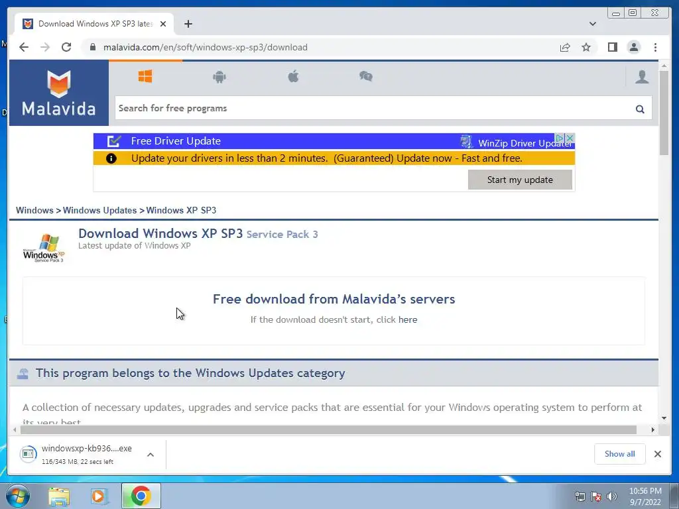Share this page icon in address bar
The height and width of the screenshot is (509, 679).
click(x=565, y=47)
